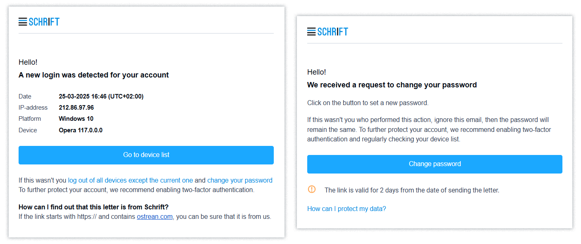581x244 pixels.
Task: Click the "IP-address" field label
Action: [33, 108]
